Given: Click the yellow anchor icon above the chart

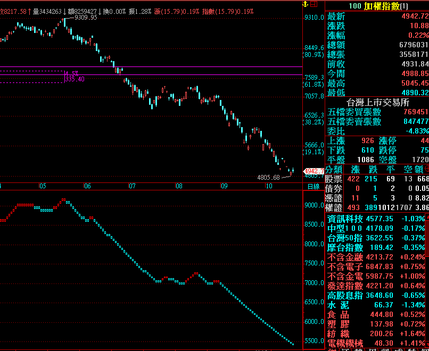Looking at the screenshot, I should [306, 4].
